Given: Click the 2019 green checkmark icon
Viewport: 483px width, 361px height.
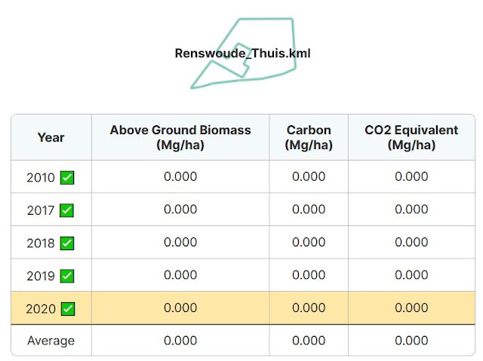Looking at the screenshot, I should tap(67, 276).
